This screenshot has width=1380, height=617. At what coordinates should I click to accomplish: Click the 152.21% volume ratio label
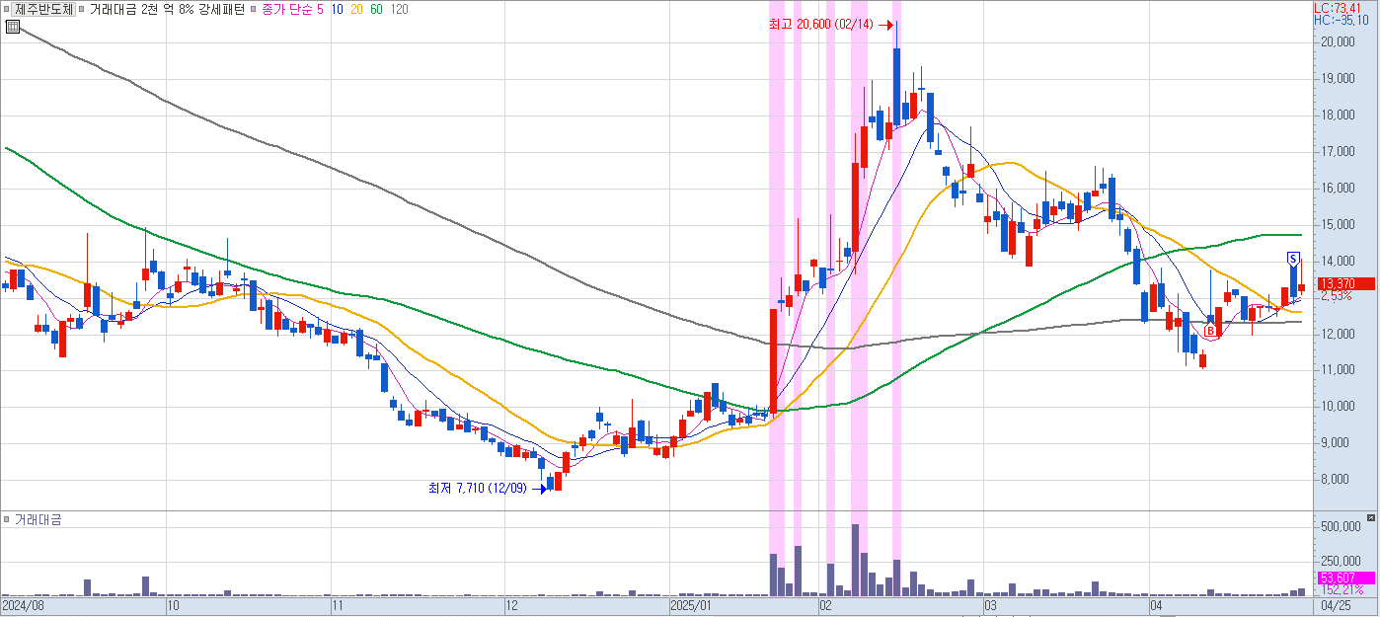pyautogui.click(x=1342, y=589)
